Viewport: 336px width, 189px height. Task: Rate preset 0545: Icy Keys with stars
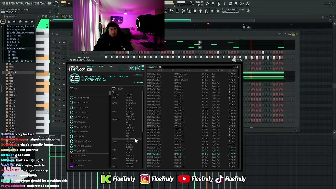pos(232,77)
